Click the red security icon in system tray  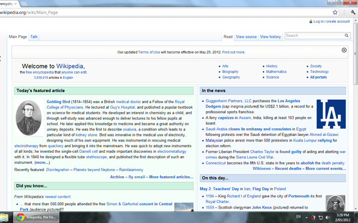[313, 218]
